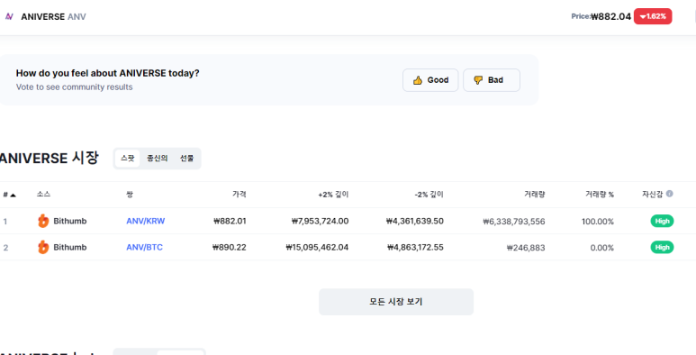Click the 모든 시장 보기 button
This screenshot has height=355, width=696.
[396, 302]
